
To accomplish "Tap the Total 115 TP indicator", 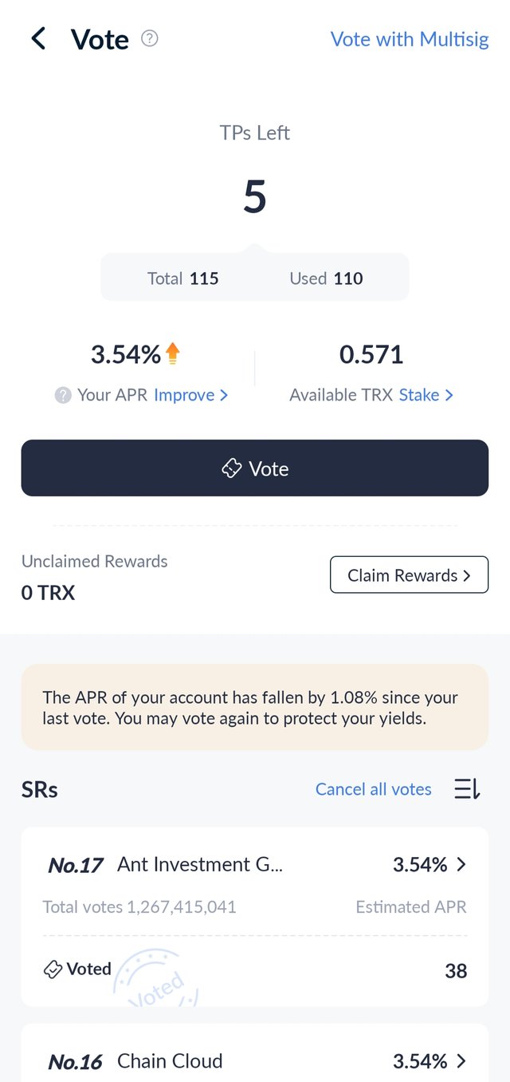I will [183, 278].
